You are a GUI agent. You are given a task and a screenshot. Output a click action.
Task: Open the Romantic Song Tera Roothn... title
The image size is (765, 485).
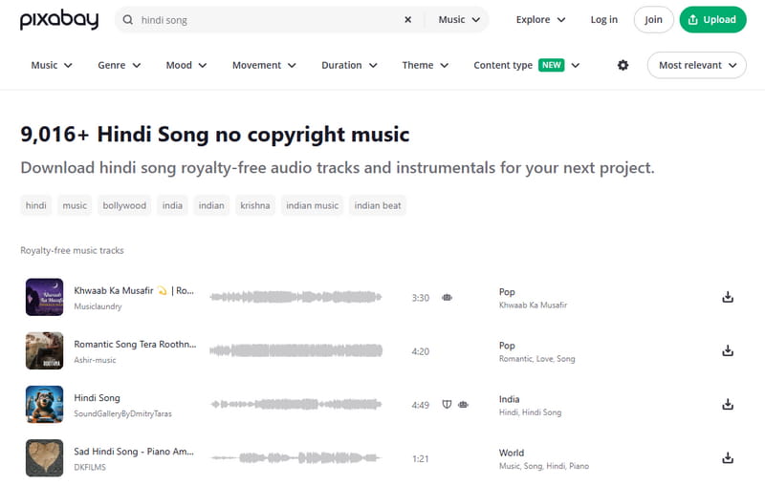click(135, 345)
